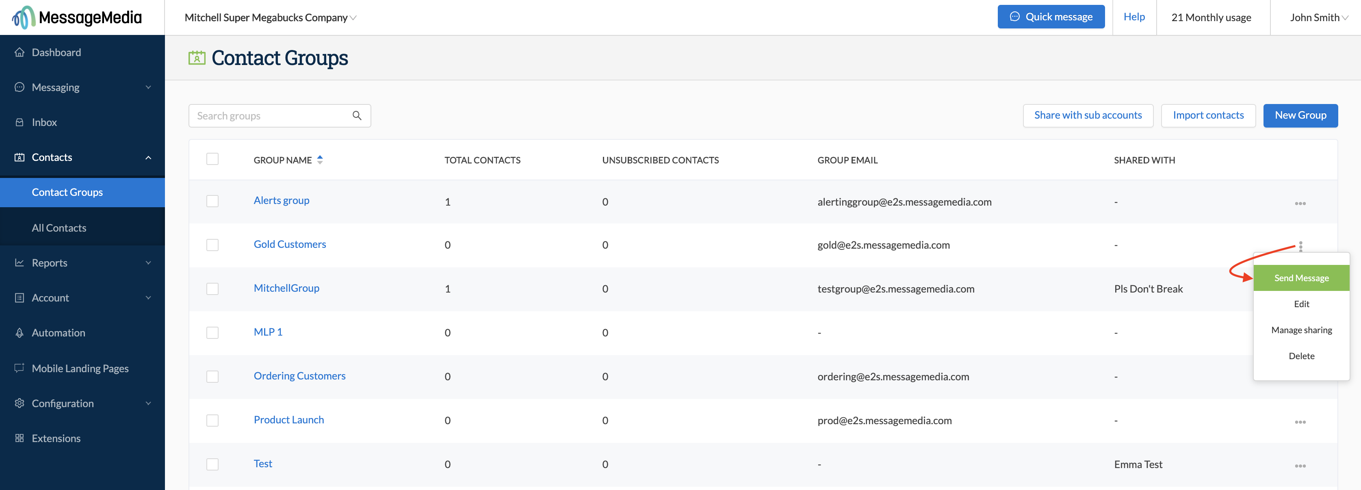Open the Product Launch row options menu

click(x=1300, y=422)
